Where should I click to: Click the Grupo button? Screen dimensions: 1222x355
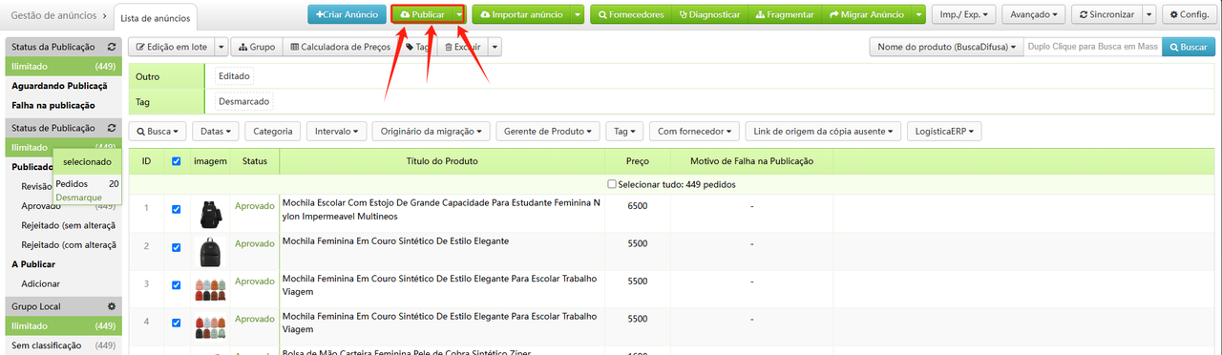pyautogui.click(x=257, y=47)
